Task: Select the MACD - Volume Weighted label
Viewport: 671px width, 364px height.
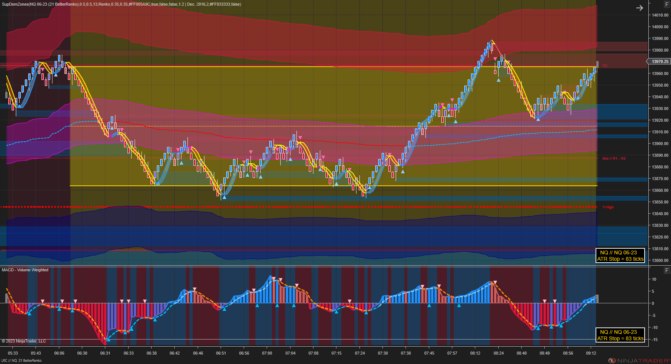Action: pos(25,270)
